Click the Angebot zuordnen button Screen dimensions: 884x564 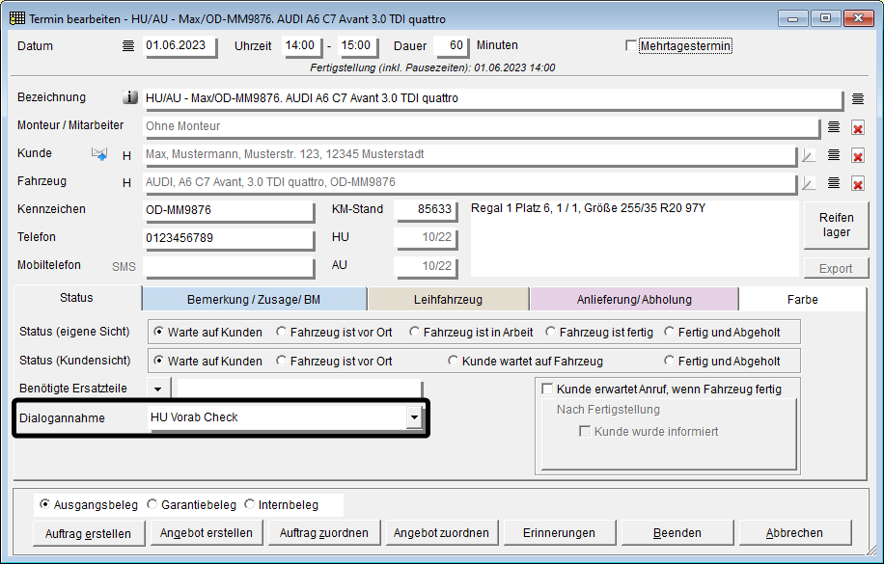[x=441, y=532]
